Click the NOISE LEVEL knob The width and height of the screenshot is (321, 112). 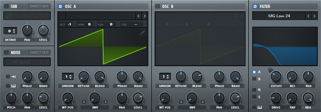click(43, 98)
